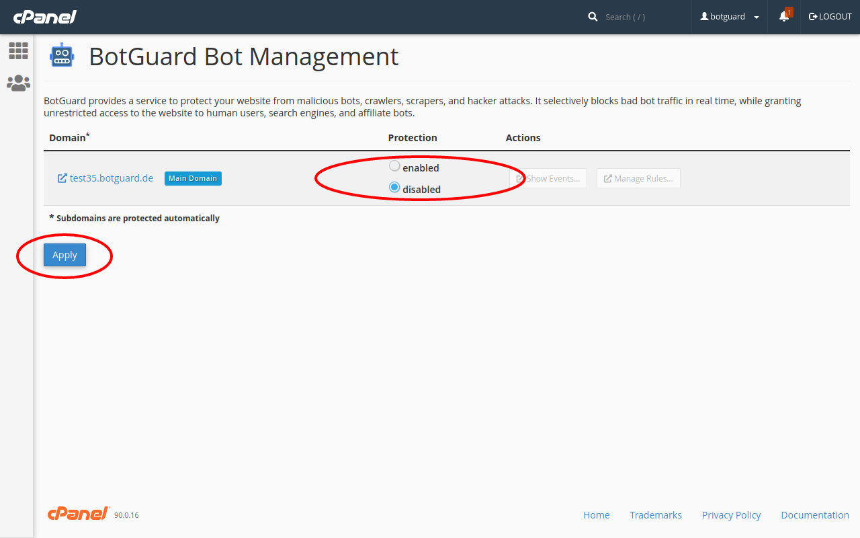Click the Main Domain badge

point(193,178)
